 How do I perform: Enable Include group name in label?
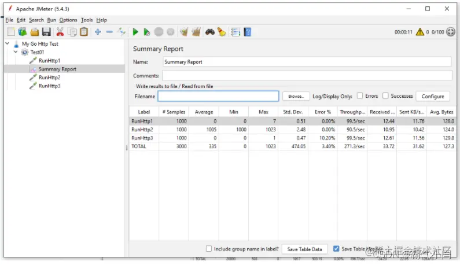pos(209,249)
